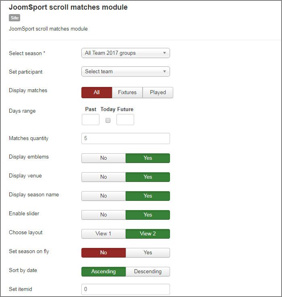Click the Future column header
The width and height of the screenshot is (282, 297).
(x=125, y=109)
